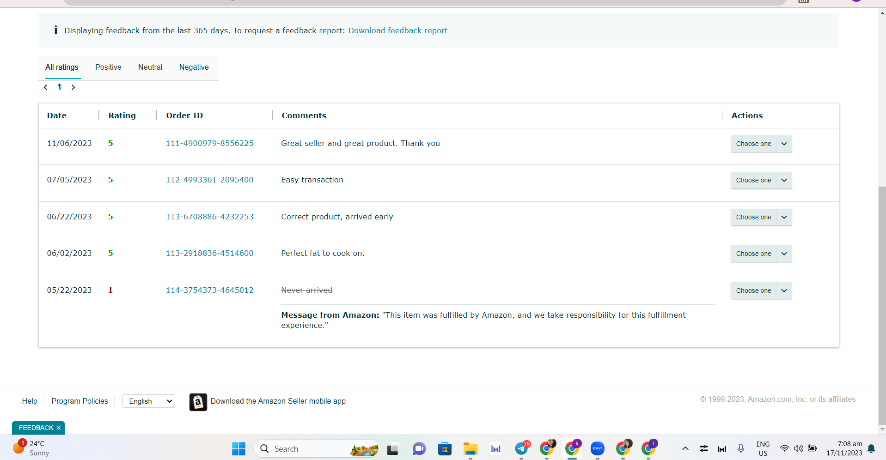Open the Windows Start menu

click(238, 448)
